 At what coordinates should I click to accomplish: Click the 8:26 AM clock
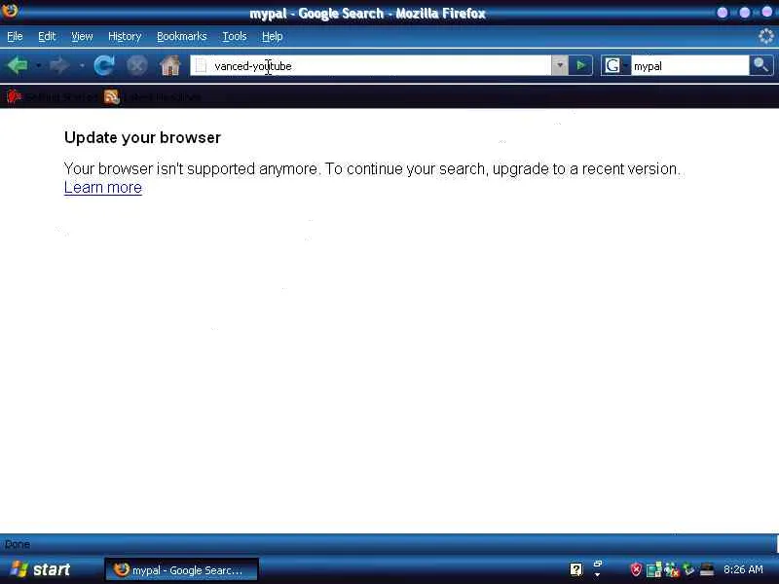pos(743,569)
